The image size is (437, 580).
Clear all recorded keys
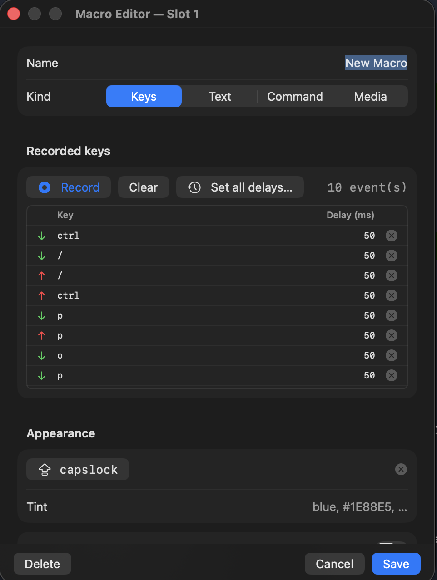click(x=144, y=187)
